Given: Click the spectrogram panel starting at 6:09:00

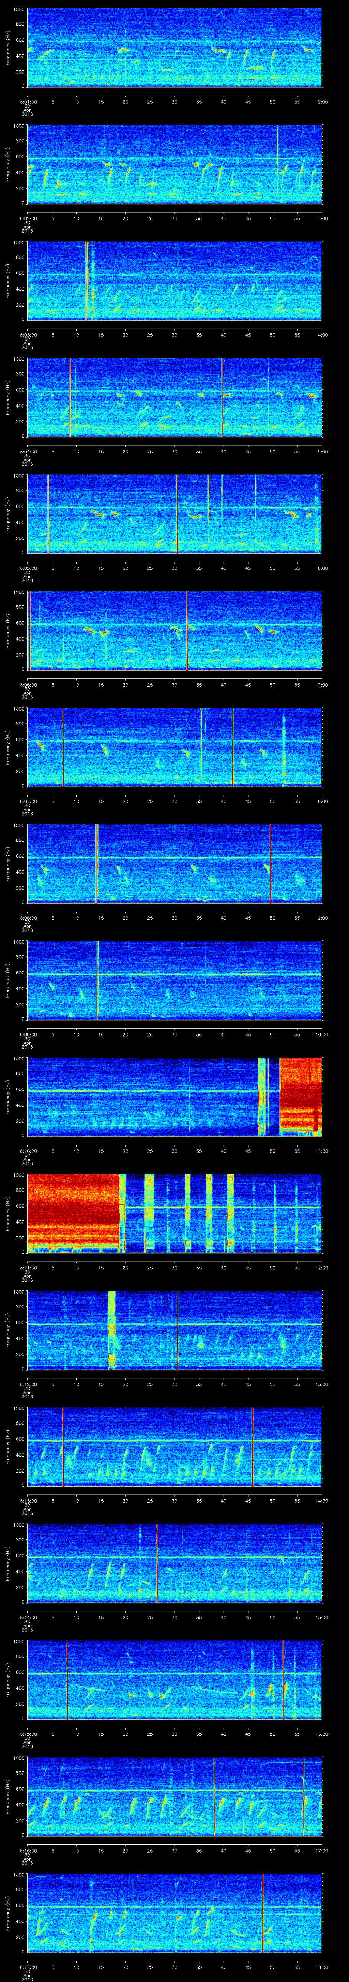Looking at the screenshot, I should (x=174, y=980).
